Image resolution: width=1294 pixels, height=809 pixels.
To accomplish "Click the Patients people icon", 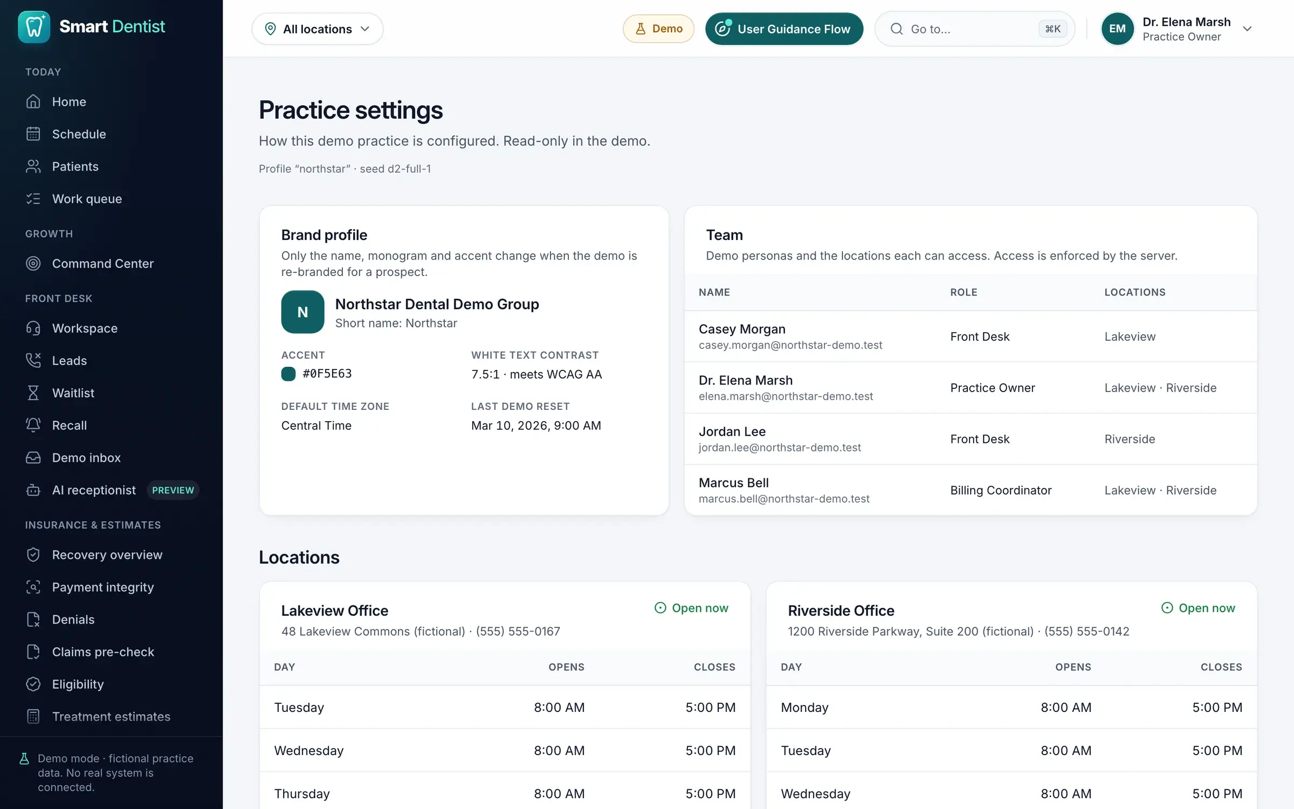I will click(33, 166).
